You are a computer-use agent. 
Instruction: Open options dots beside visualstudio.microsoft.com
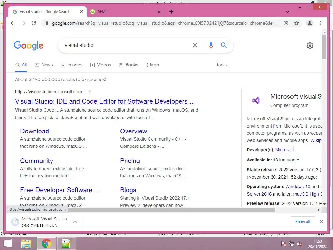pos(90,92)
